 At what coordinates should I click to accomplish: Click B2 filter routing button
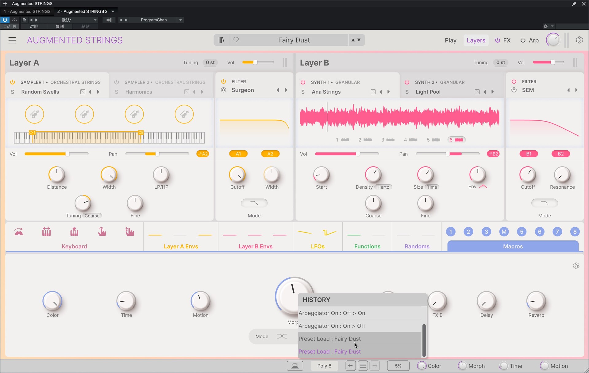[x=560, y=154]
